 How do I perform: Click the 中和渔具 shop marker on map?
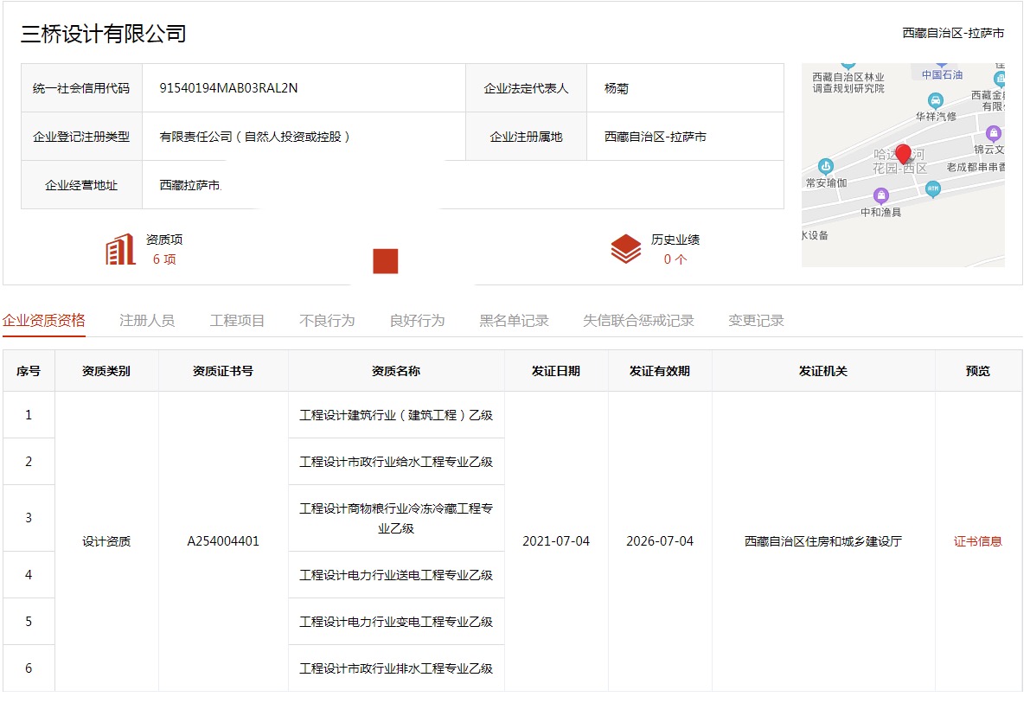(880, 196)
